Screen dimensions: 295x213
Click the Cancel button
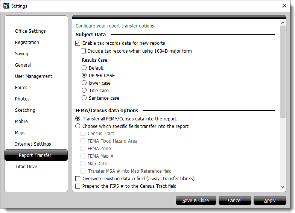pyautogui.click(x=235, y=201)
